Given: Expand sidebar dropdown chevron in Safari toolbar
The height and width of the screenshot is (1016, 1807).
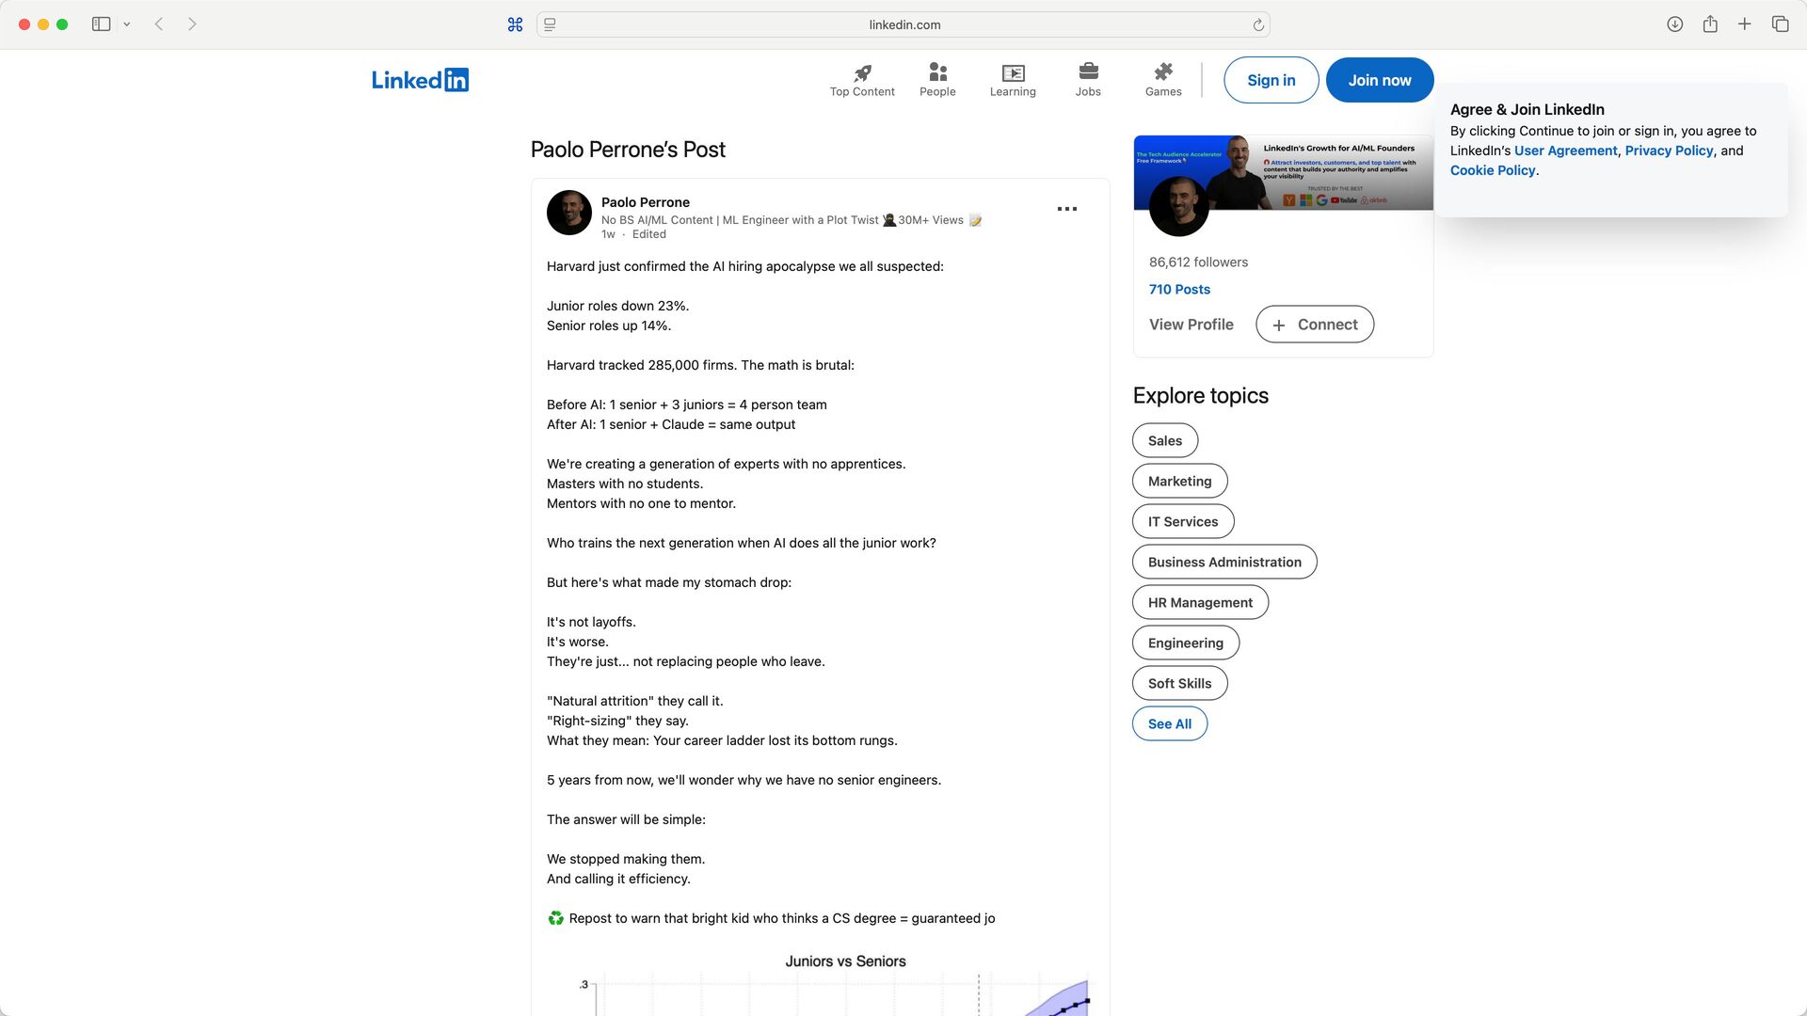Looking at the screenshot, I should (x=127, y=24).
